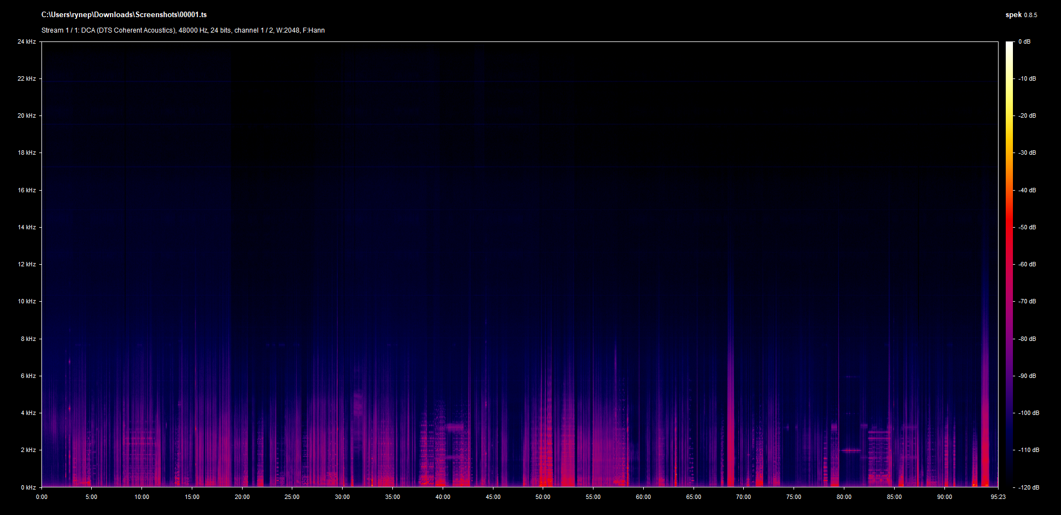Click the -50 dB scale label
The height and width of the screenshot is (515, 1061).
pyautogui.click(x=1027, y=227)
